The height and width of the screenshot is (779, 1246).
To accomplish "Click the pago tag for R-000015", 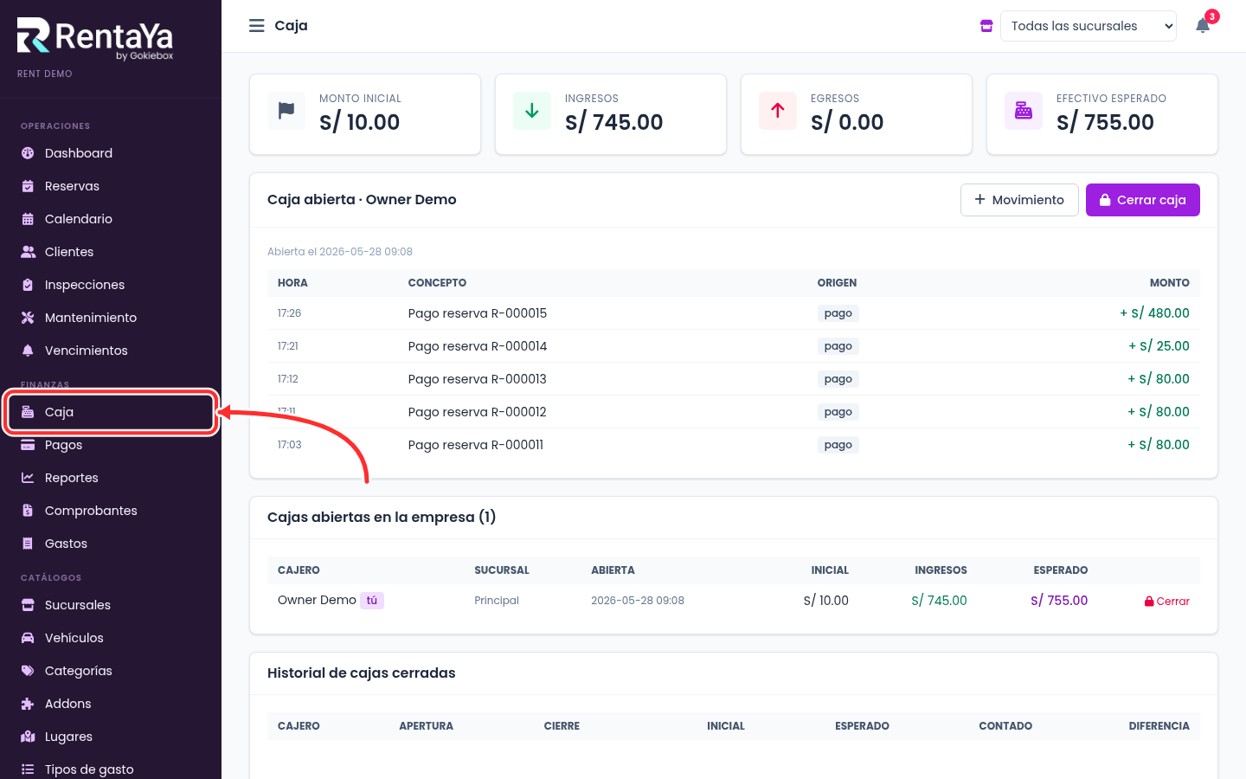I will (838, 313).
